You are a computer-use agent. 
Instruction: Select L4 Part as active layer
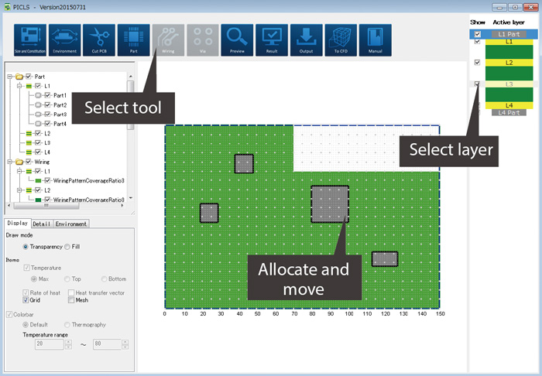(x=509, y=112)
